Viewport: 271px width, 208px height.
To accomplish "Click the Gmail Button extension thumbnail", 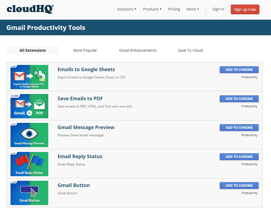I will pos(29,193).
